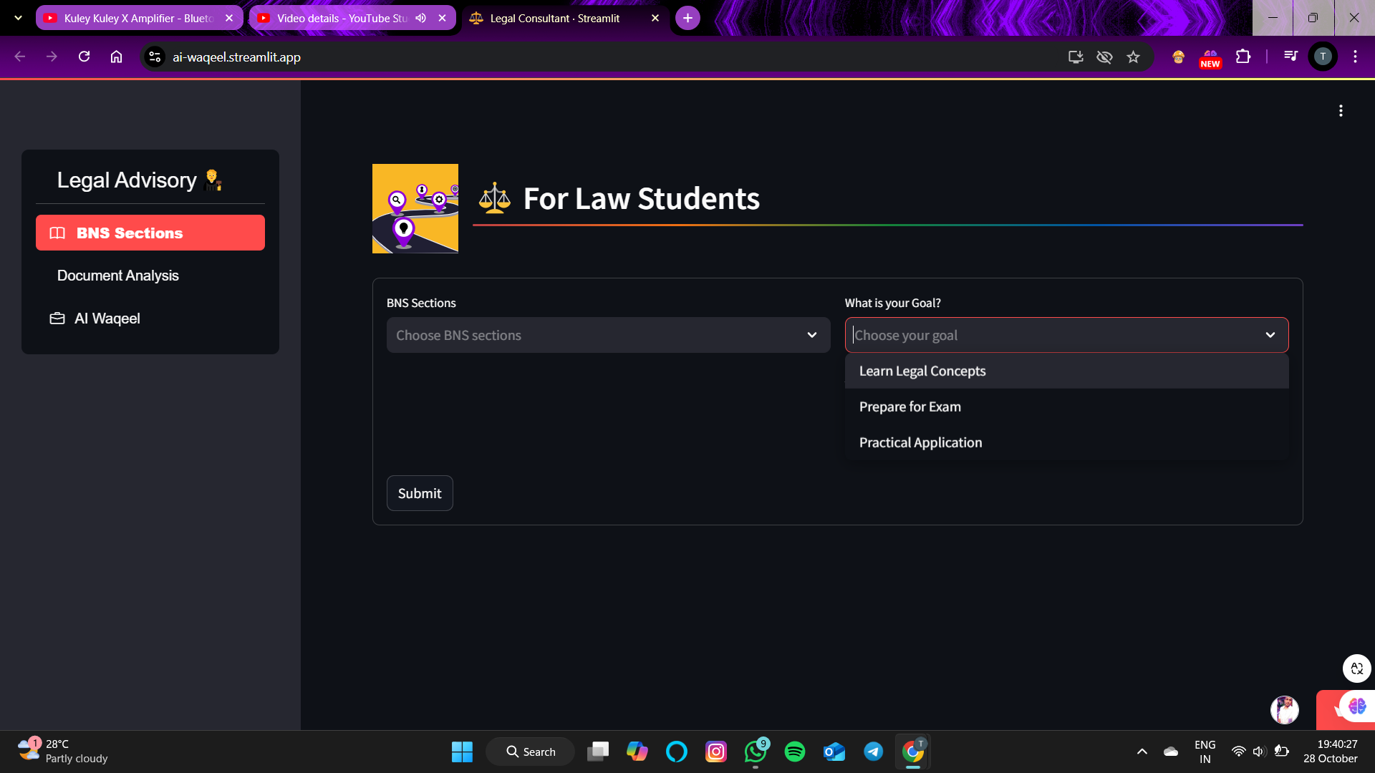
Task: Click the eye-slash tracking protection icon
Action: (x=1104, y=57)
